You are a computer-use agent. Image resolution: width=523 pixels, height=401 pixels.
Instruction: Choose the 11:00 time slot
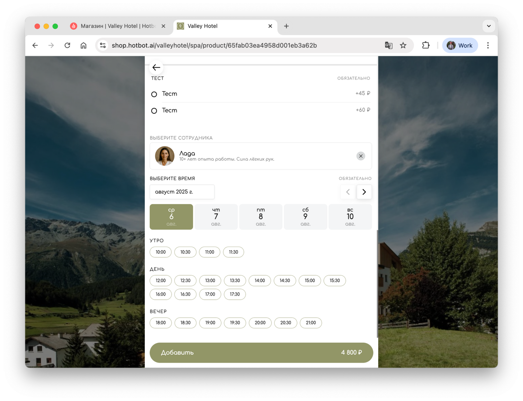(210, 252)
